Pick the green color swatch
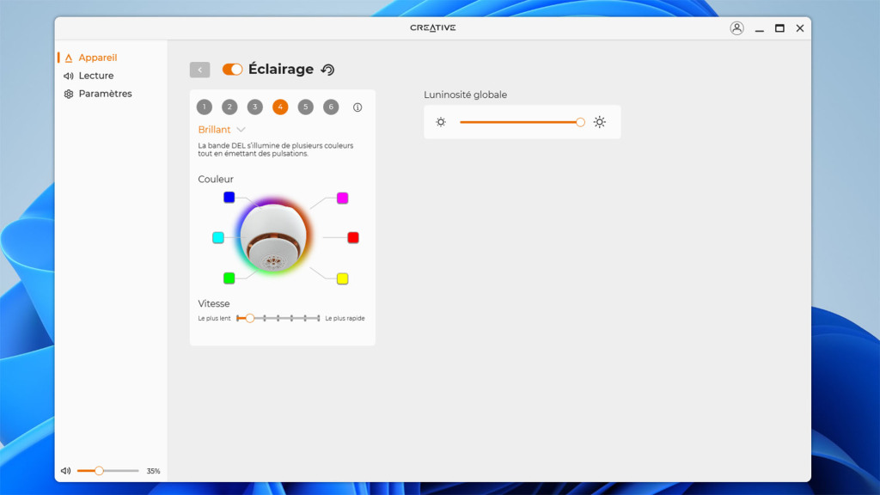 pos(229,278)
